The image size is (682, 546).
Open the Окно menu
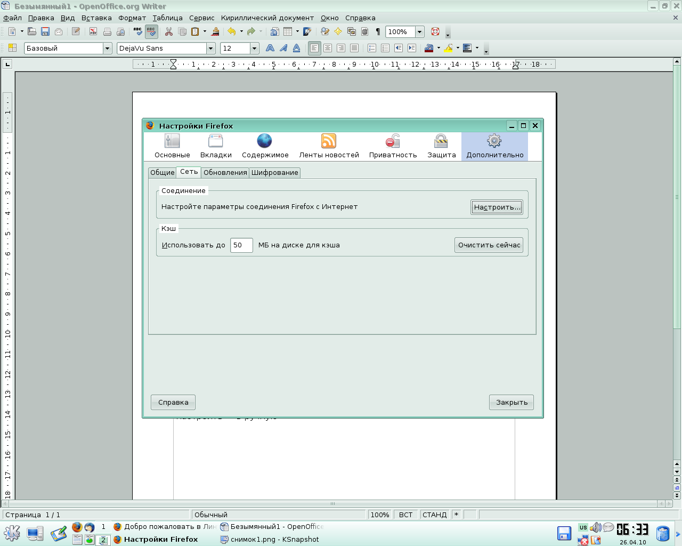pos(330,18)
